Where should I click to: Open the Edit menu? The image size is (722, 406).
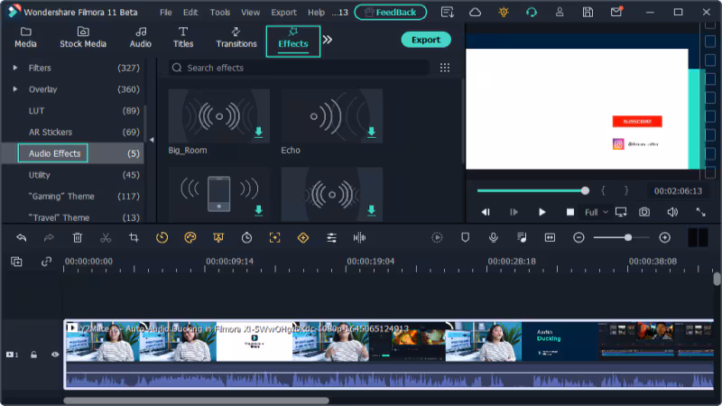point(190,13)
